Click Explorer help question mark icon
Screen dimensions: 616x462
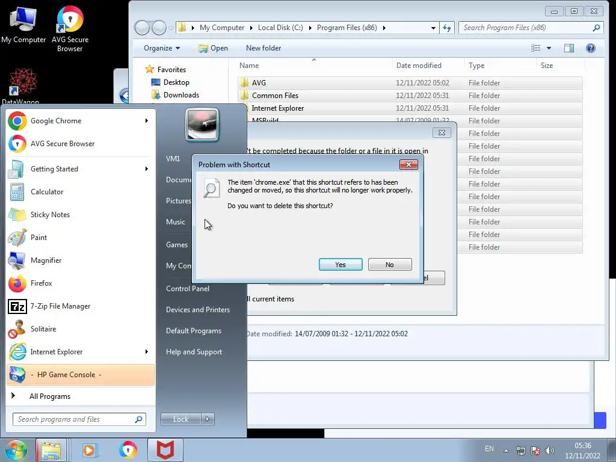click(591, 48)
